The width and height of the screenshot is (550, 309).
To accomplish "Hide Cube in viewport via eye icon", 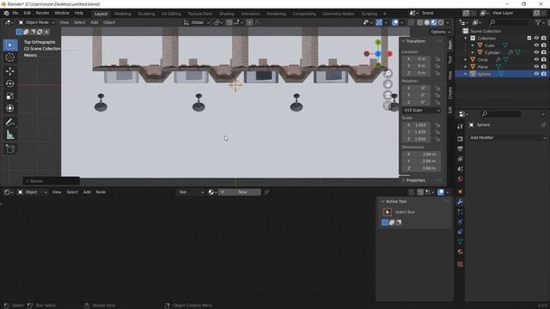I will [x=536, y=45].
